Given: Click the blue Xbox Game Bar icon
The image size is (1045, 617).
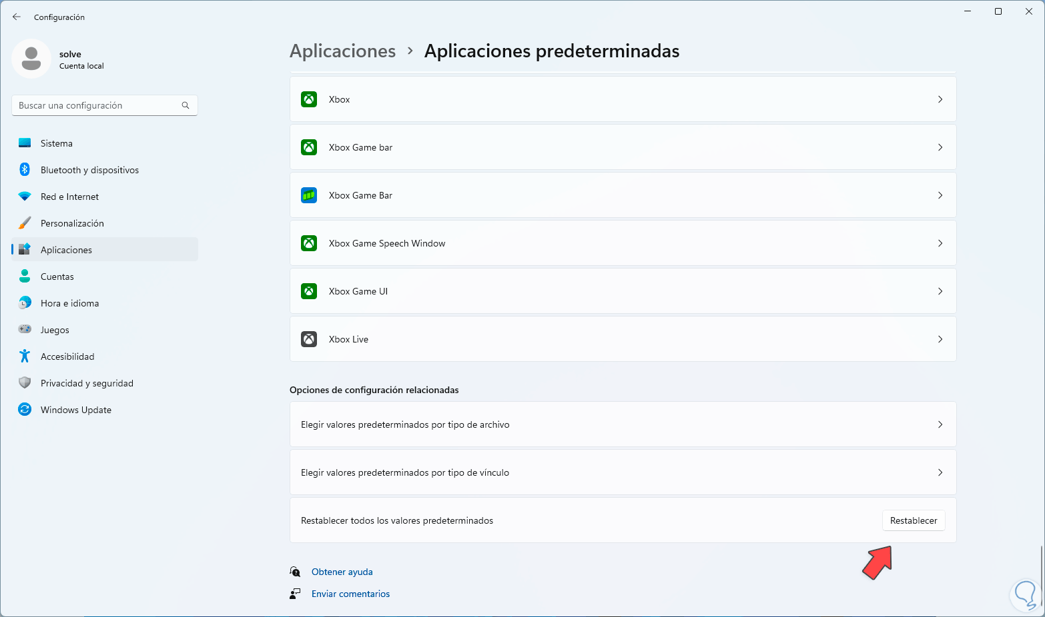Looking at the screenshot, I should point(309,195).
